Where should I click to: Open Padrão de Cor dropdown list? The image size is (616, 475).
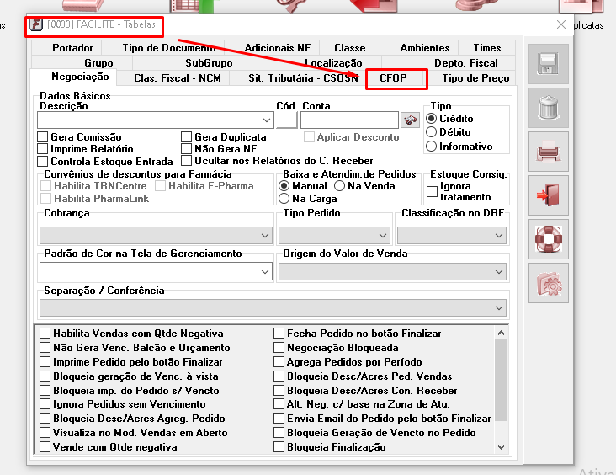point(265,271)
